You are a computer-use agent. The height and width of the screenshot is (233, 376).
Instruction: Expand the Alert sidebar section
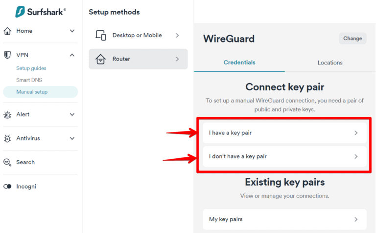[72, 115]
